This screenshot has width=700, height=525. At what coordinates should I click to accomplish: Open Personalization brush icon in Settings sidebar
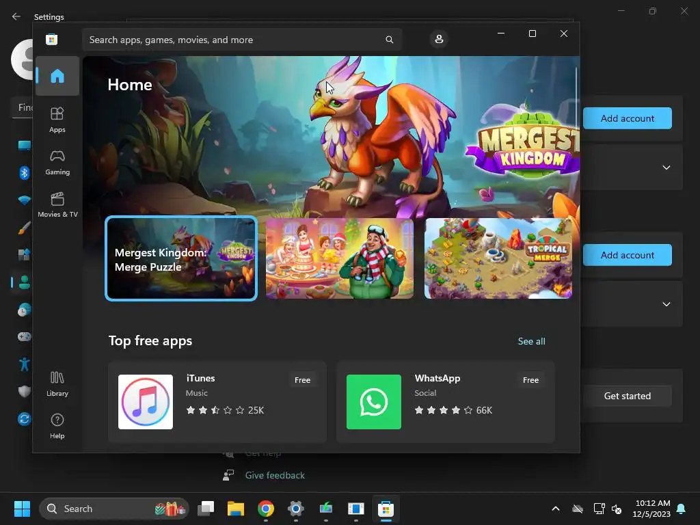pyautogui.click(x=25, y=228)
